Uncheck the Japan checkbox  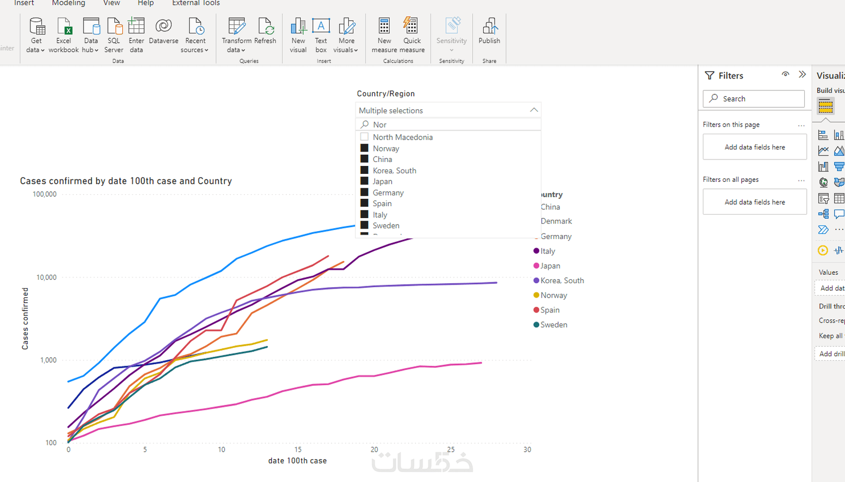(x=364, y=181)
